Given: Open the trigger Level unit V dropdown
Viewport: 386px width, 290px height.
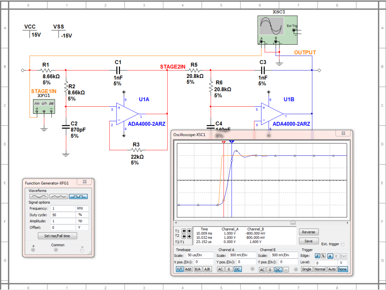Looking at the screenshot, I should point(342,263).
